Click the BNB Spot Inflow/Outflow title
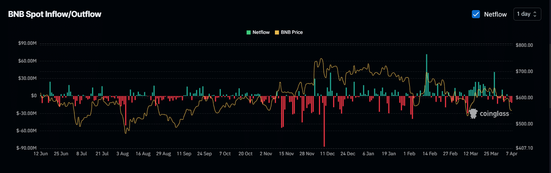This screenshot has width=551, height=173. [54, 14]
